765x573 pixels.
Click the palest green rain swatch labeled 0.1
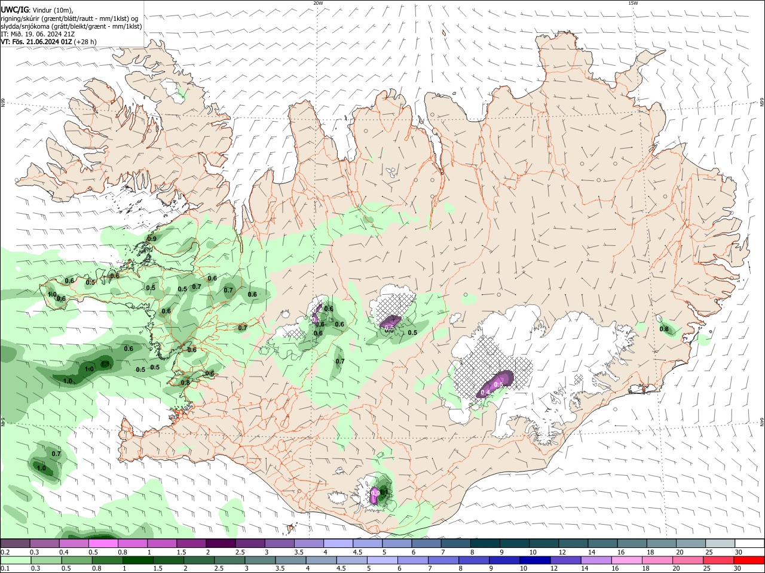click(x=16, y=560)
